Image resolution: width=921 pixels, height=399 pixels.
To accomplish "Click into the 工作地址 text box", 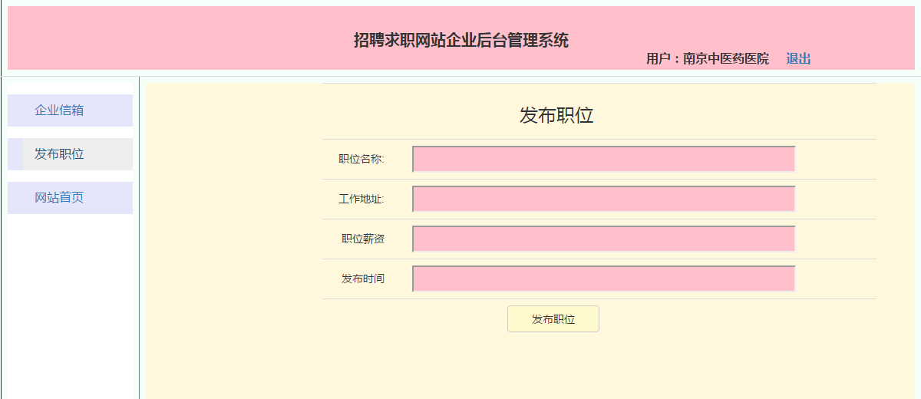I will click(x=603, y=199).
